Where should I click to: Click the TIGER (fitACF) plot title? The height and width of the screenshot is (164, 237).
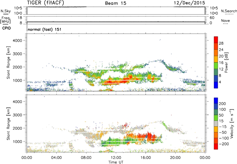pyautogui.click(x=46, y=3)
